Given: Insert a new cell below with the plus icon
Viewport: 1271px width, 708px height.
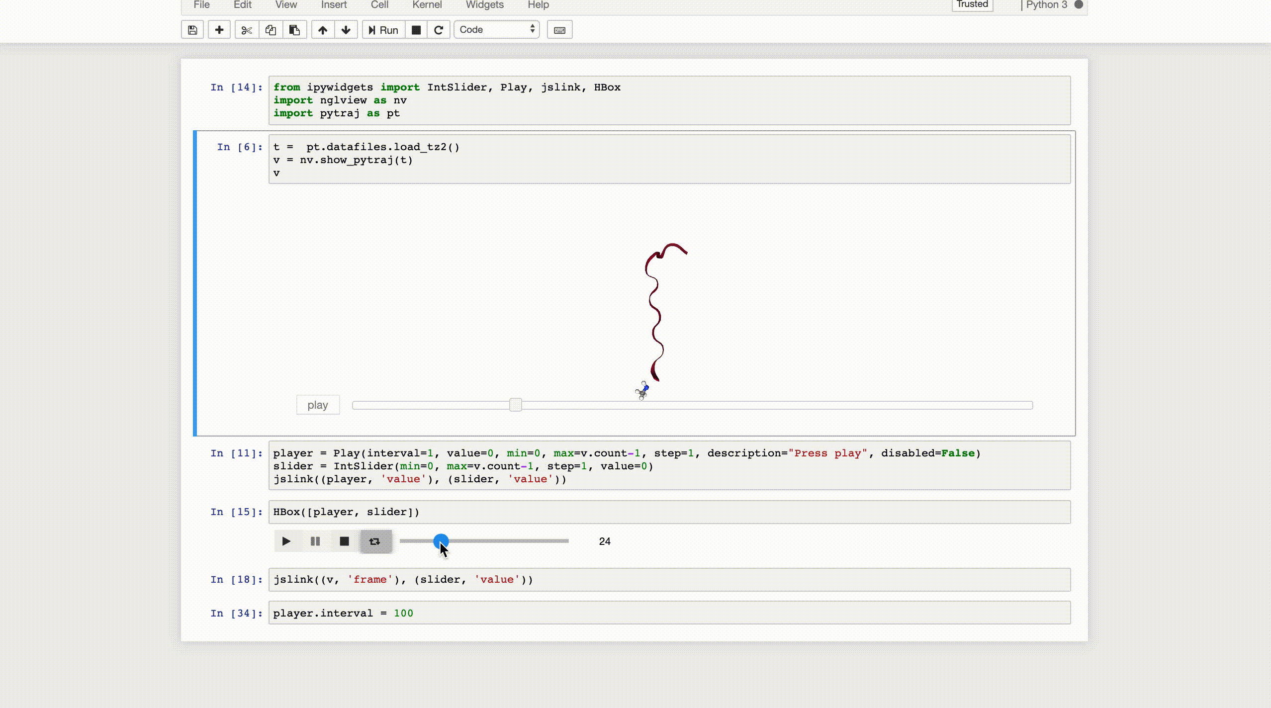Looking at the screenshot, I should [219, 30].
